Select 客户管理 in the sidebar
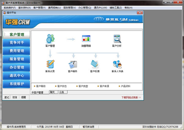 coord(16,35)
